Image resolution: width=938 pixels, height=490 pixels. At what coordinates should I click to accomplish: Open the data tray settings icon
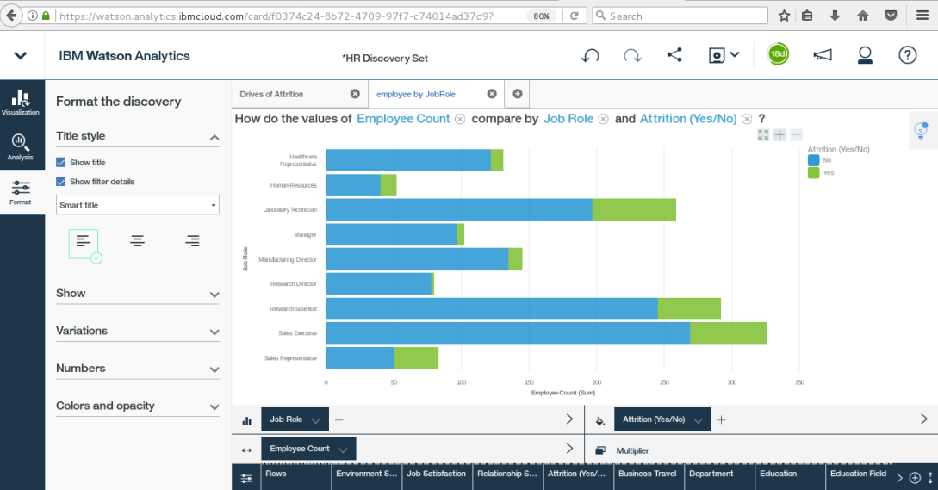246,478
